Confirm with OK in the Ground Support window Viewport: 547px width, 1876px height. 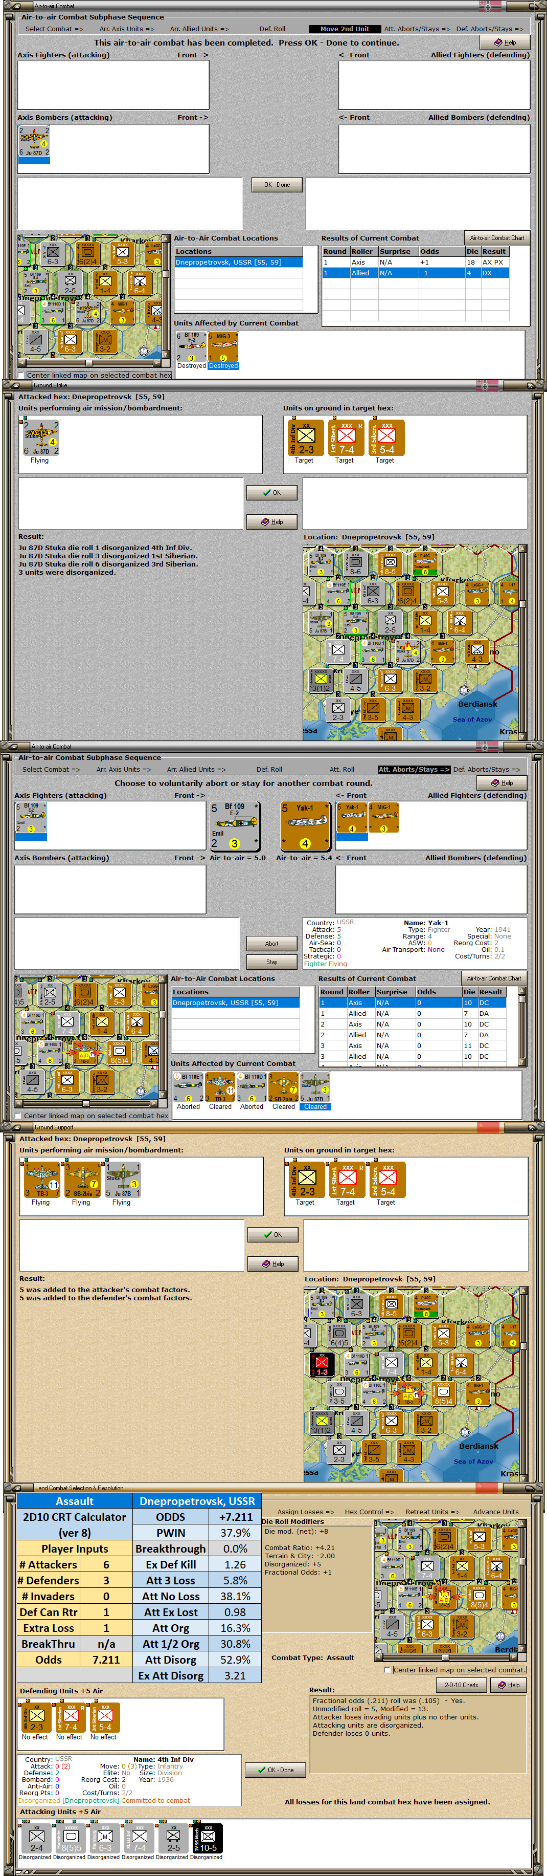coord(273,1234)
